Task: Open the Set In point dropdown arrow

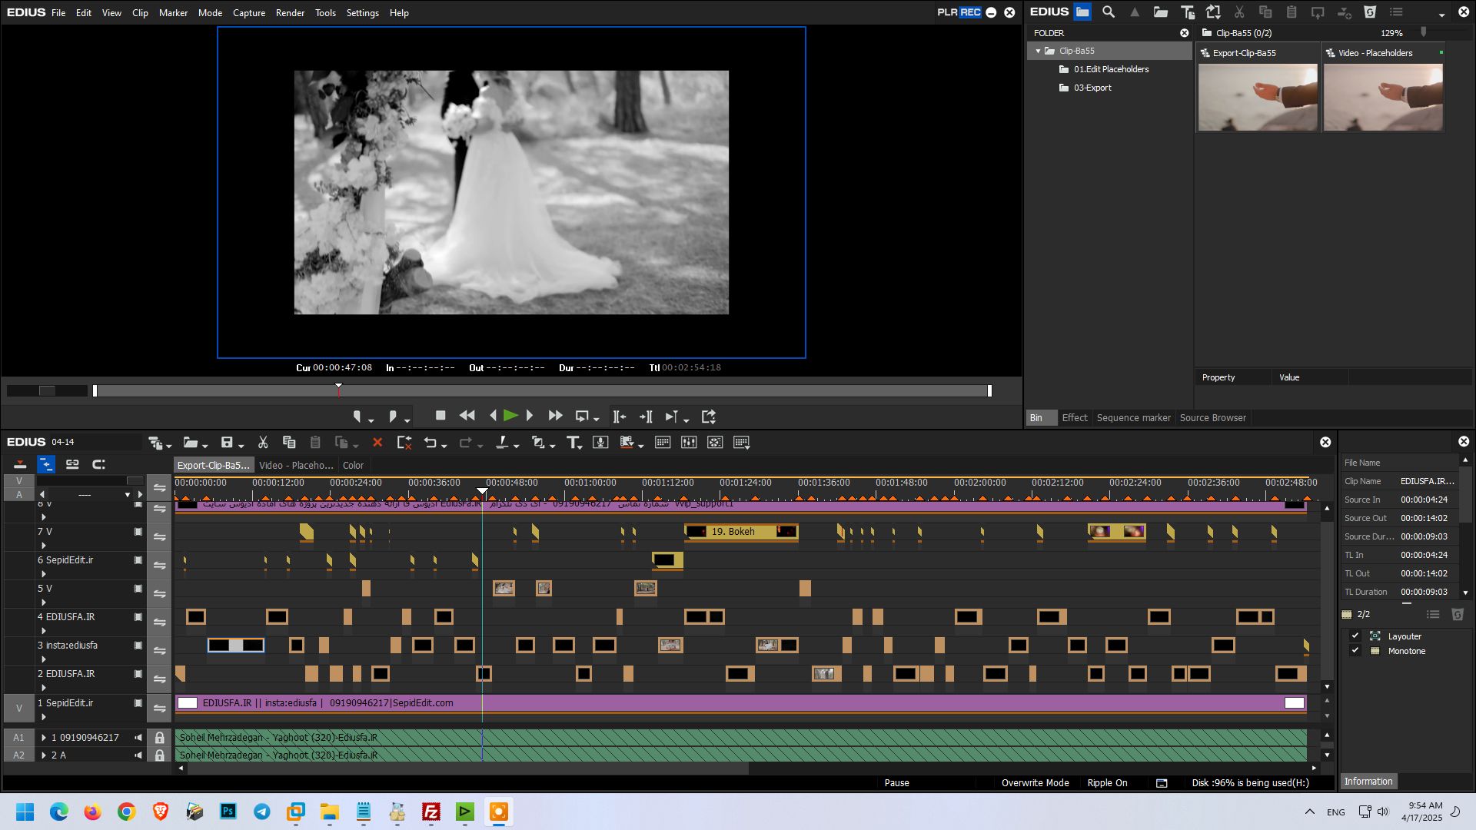Action: pos(371,420)
